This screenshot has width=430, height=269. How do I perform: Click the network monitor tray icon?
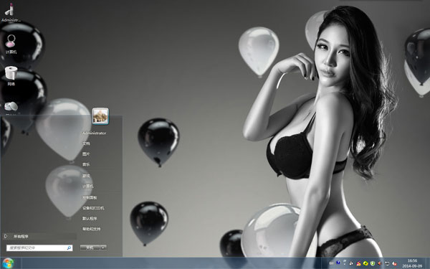click(387, 263)
